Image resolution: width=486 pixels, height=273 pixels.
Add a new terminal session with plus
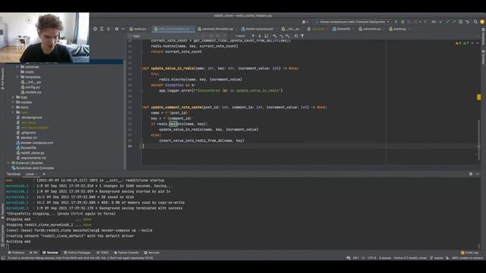[44, 174]
